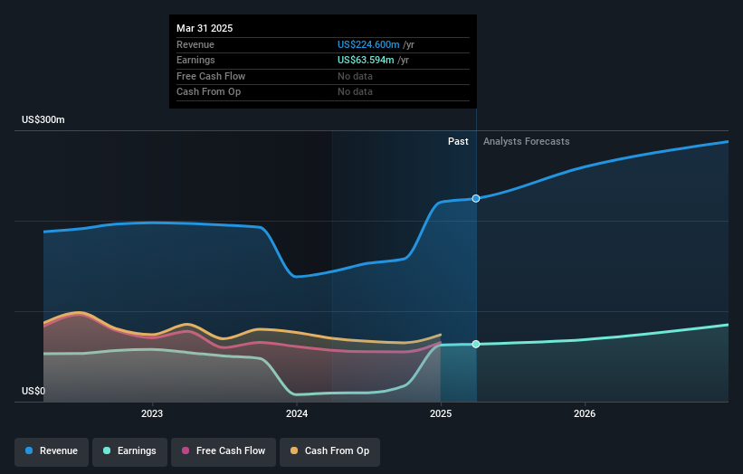Click the blue Revenue legend dot
The image size is (743, 474).
pyautogui.click(x=29, y=450)
